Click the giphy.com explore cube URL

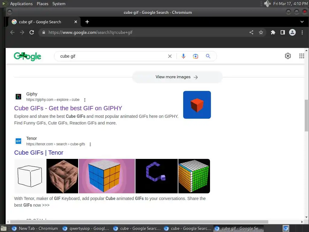tap(53, 100)
